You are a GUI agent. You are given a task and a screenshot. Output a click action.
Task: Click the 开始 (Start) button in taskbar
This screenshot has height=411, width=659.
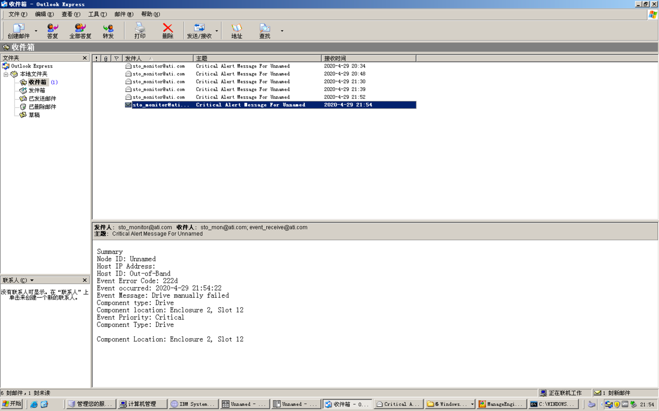pyautogui.click(x=12, y=404)
